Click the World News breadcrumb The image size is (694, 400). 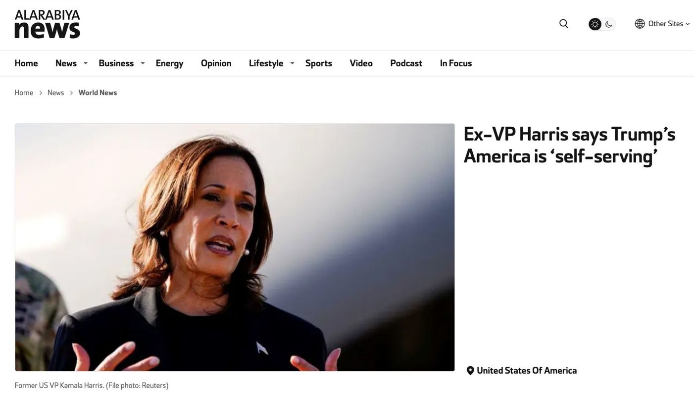click(98, 93)
